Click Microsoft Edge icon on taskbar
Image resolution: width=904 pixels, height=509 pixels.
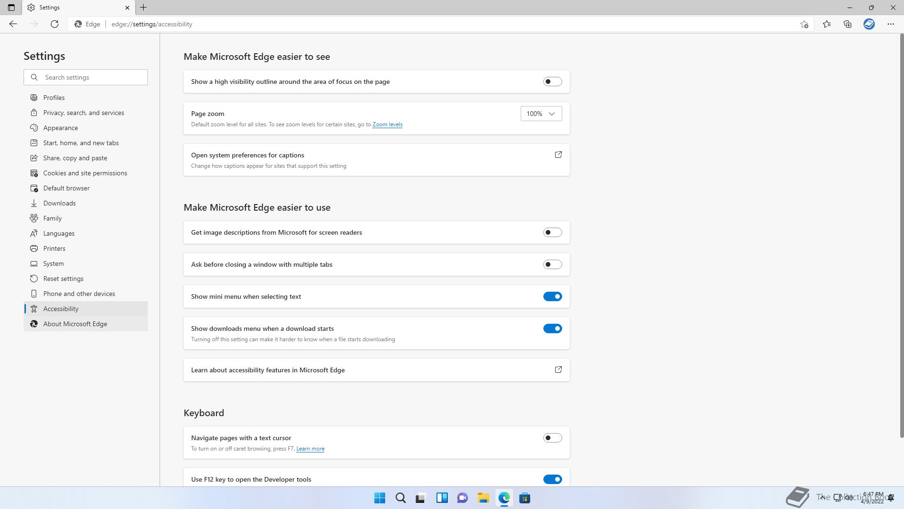point(504,498)
